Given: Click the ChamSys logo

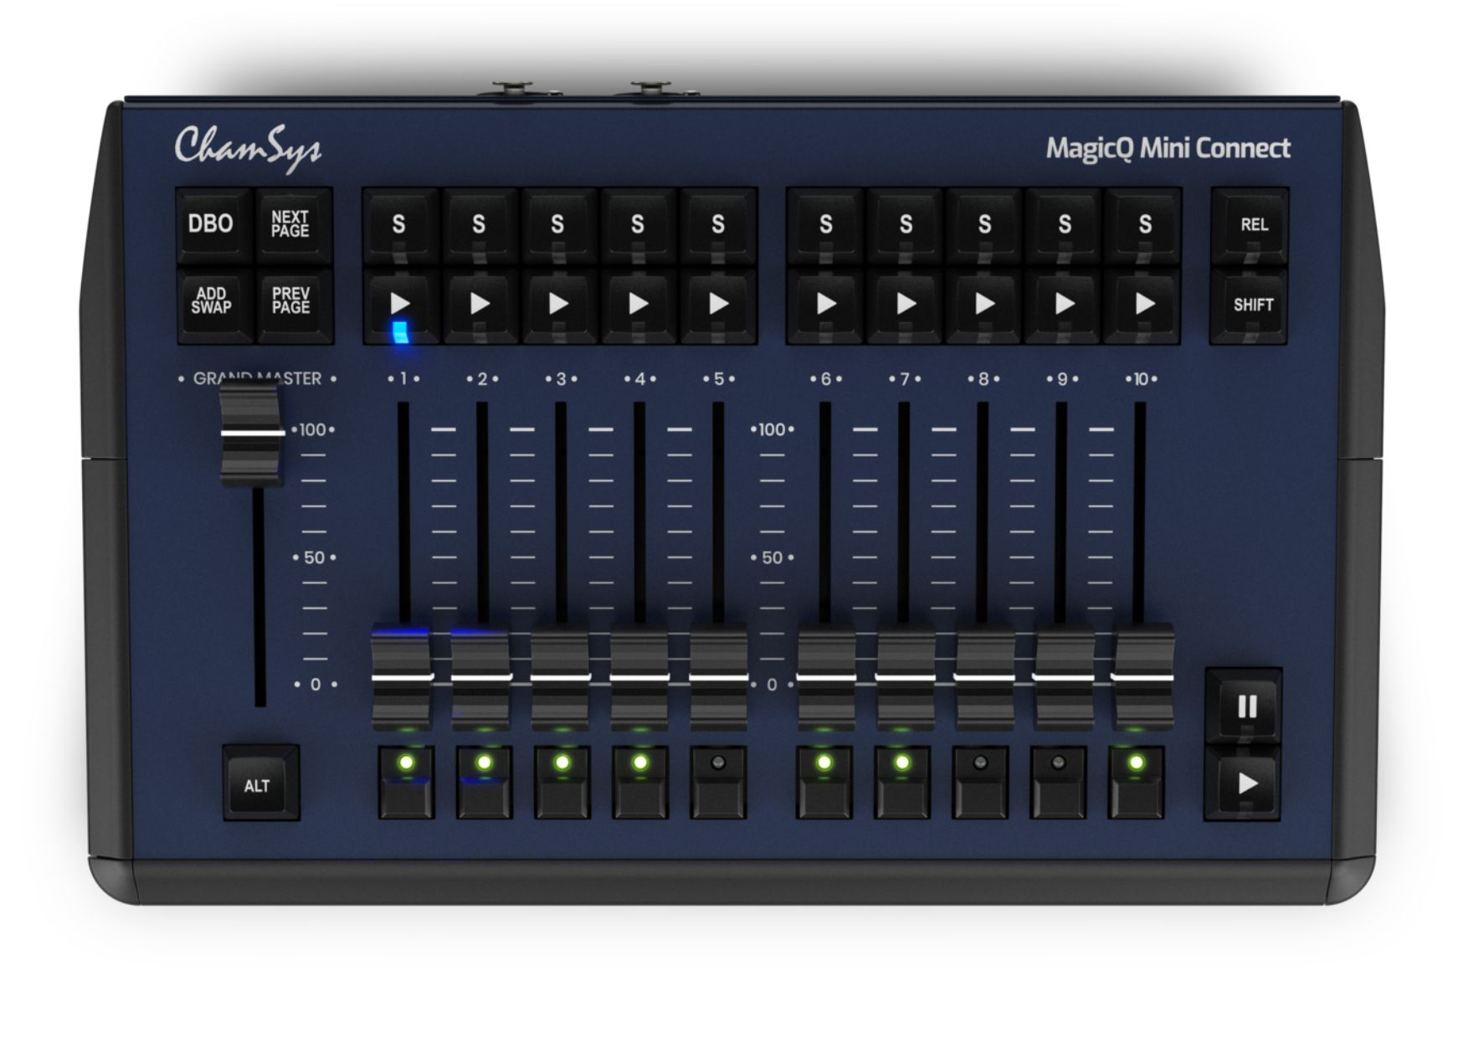Looking at the screenshot, I should (249, 148).
